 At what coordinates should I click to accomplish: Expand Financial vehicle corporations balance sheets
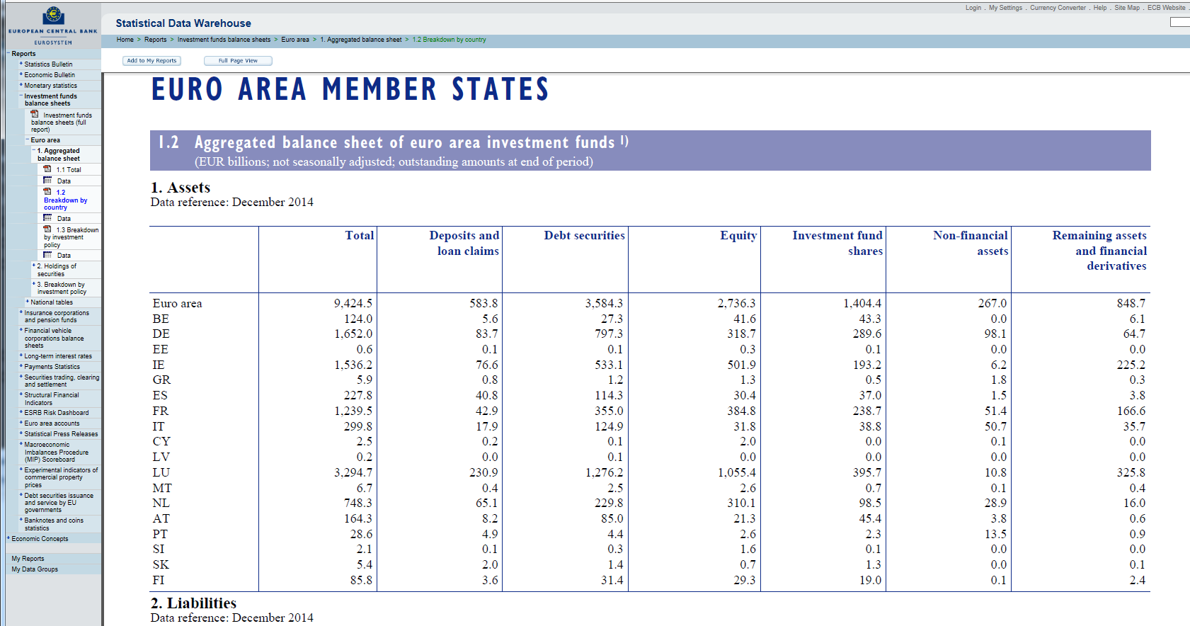(x=21, y=331)
